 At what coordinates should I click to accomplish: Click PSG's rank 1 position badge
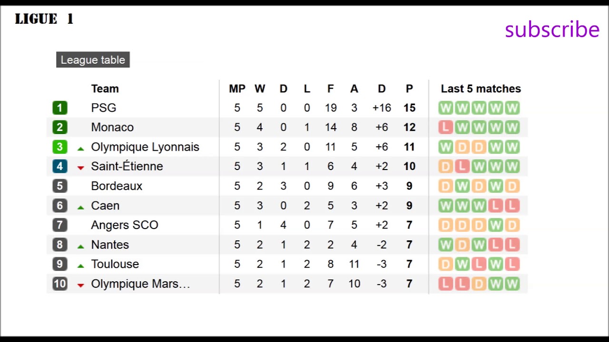[59, 108]
